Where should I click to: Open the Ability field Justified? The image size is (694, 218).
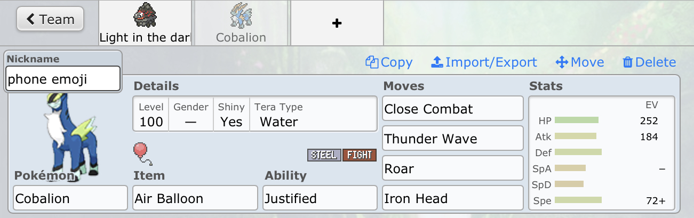pos(320,198)
